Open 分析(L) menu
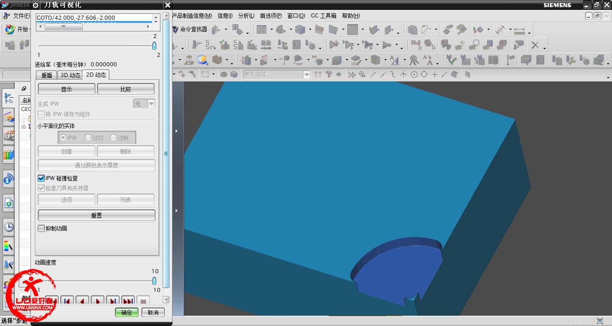This screenshot has height=326, width=612. click(x=246, y=16)
